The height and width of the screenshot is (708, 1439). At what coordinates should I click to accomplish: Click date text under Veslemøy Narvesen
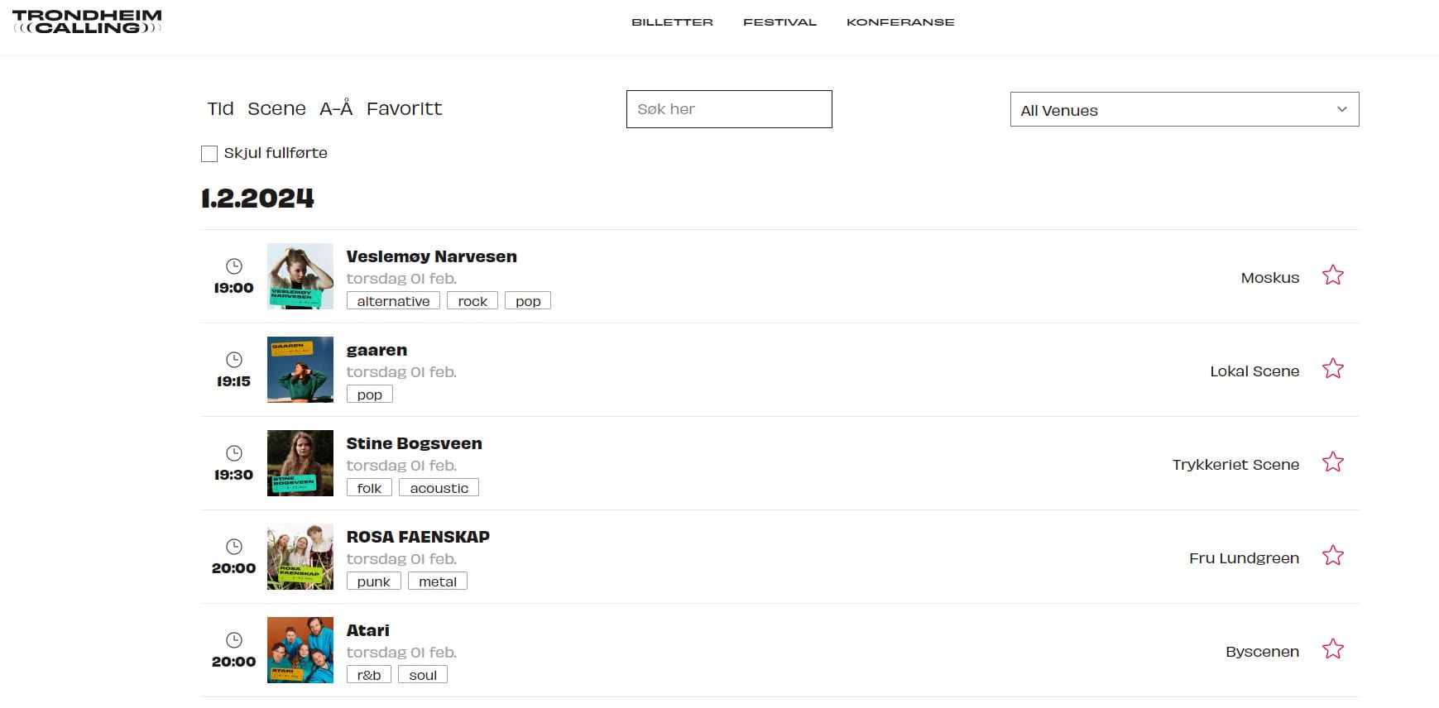[401, 279]
